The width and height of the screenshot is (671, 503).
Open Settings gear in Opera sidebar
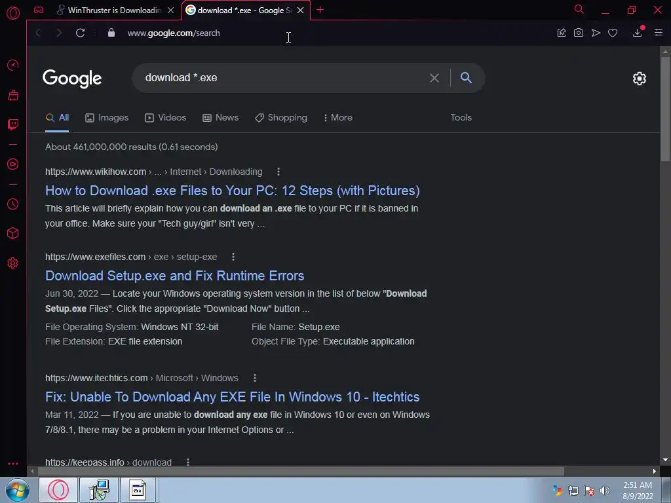click(x=13, y=263)
